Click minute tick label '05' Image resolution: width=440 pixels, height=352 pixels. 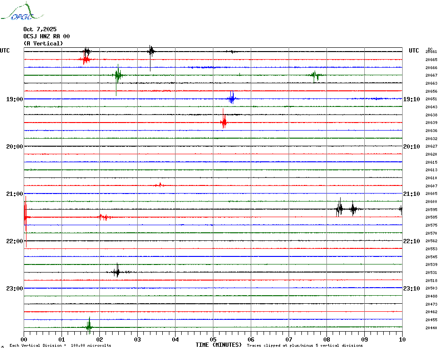point(213,339)
